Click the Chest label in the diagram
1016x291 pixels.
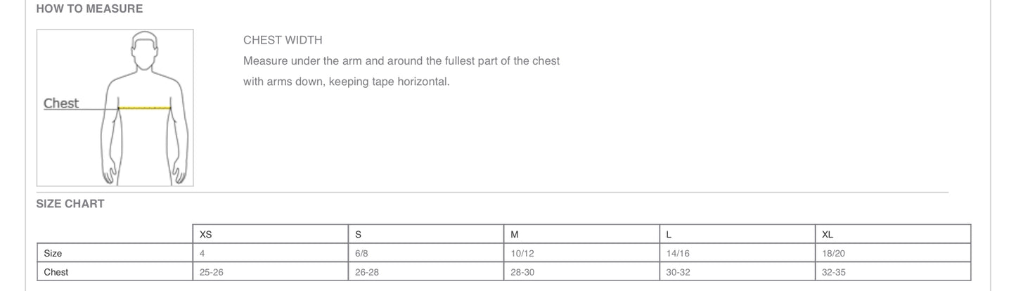(x=61, y=103)
